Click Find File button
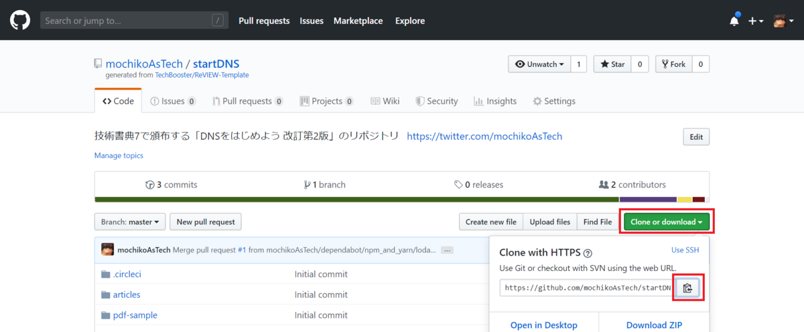This screenshot has height=332, width=804. tap(598, 222)
